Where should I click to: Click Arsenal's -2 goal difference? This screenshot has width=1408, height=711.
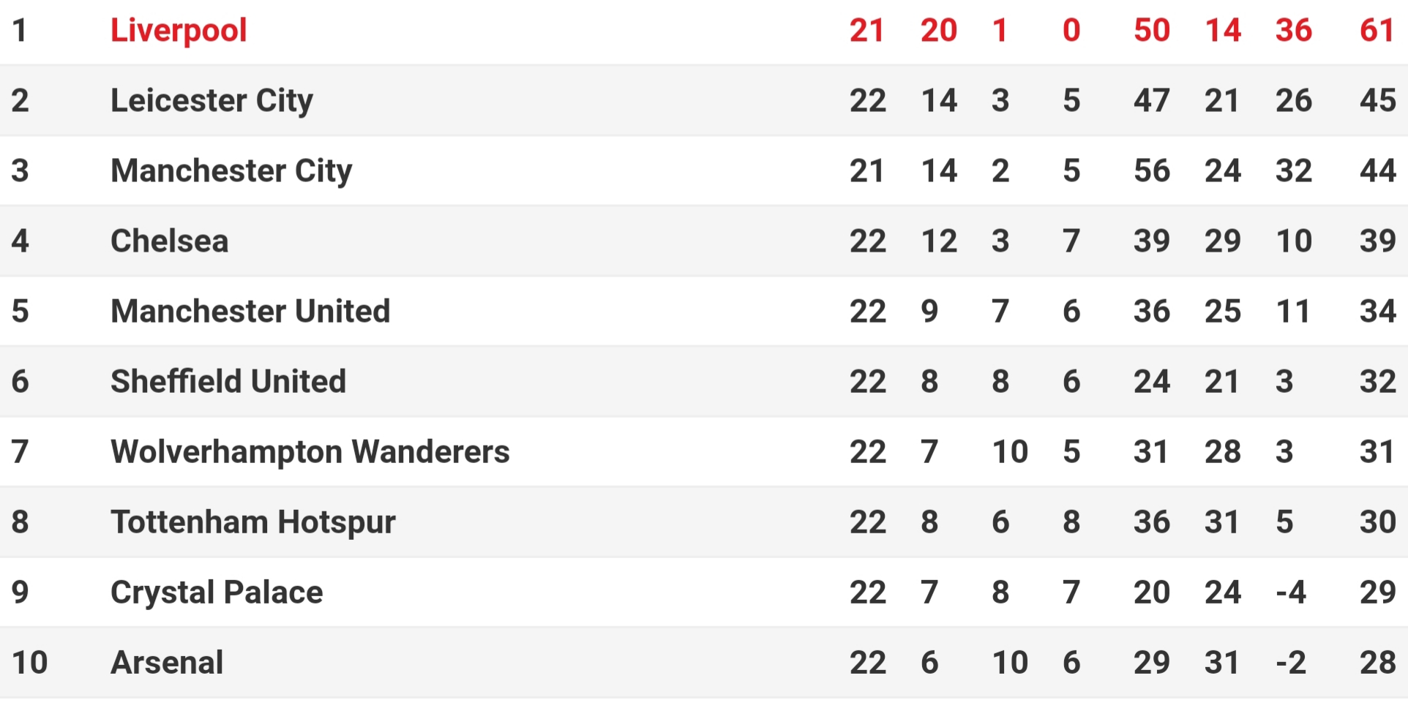click(x=1291, y=663)
